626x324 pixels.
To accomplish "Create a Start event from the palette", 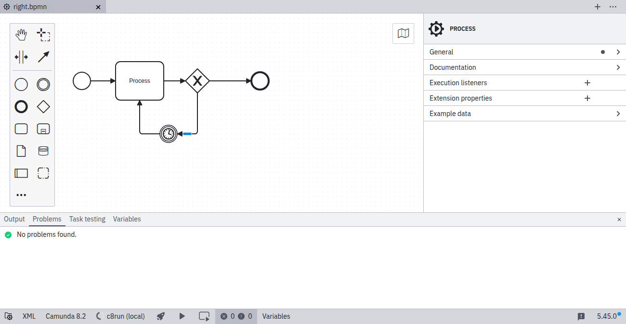I will 21,84.
